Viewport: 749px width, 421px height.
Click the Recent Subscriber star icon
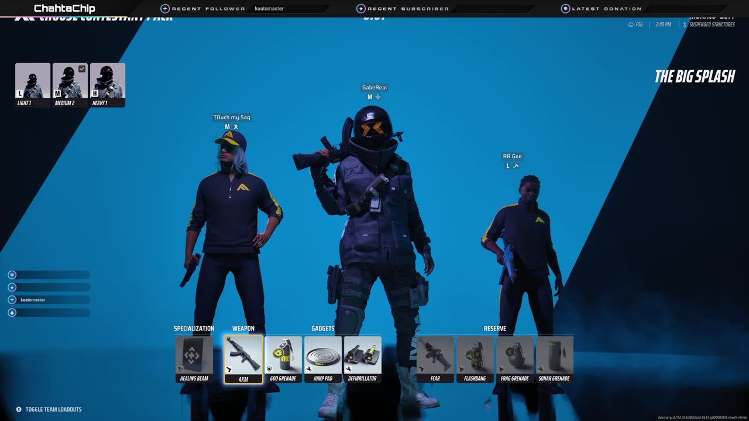coord(361,9)
